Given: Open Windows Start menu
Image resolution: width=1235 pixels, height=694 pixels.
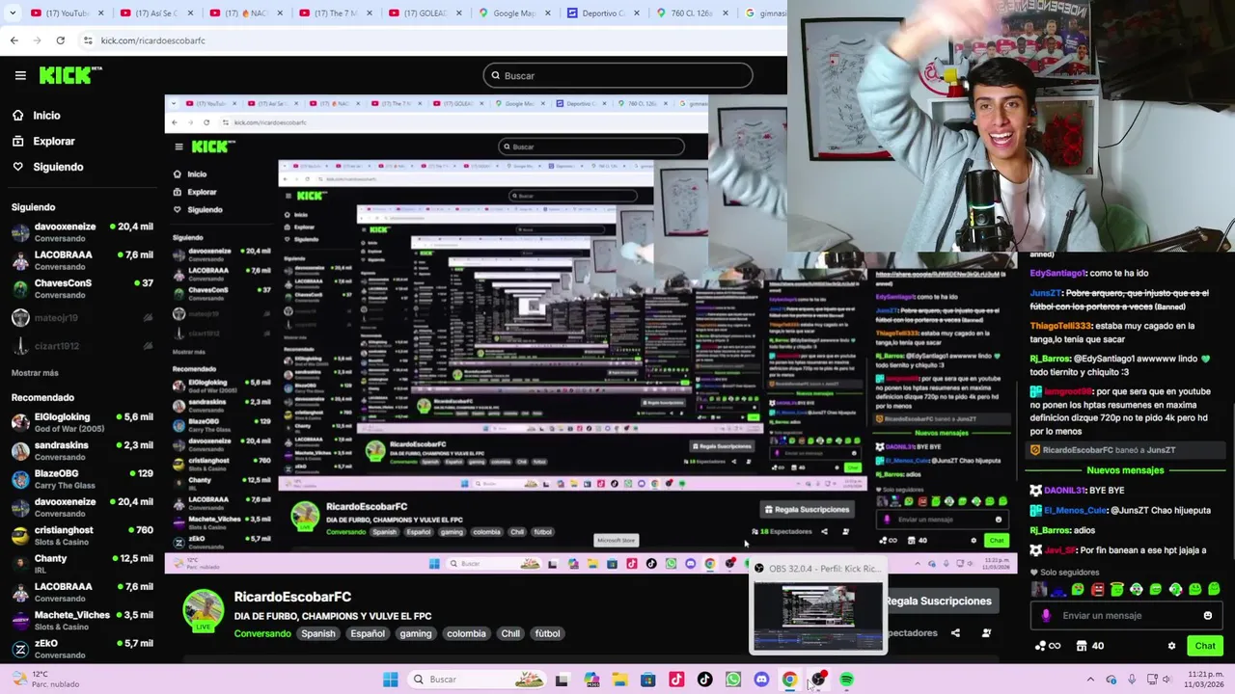Looking at the screenshot, I should click(390, 680).
